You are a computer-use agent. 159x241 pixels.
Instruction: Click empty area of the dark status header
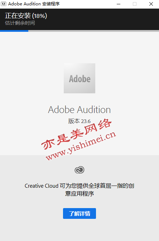(105, 19)
